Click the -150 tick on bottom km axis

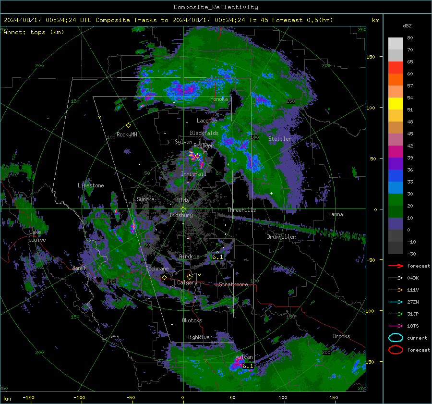click(28, 397)
